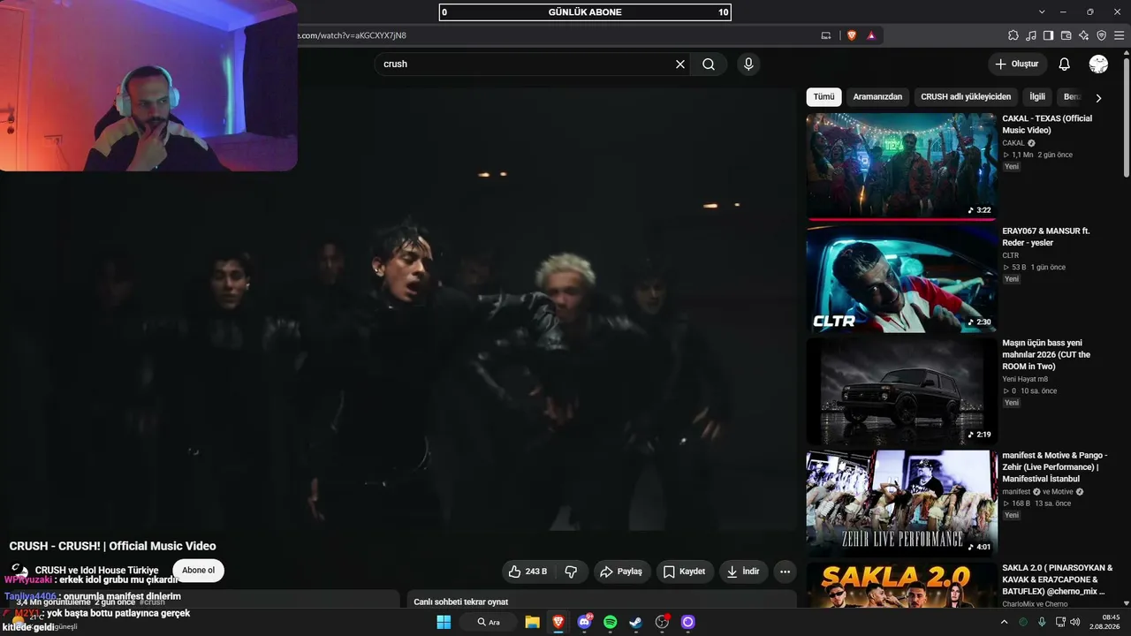Open the Windows Start menu

[x=444, y=622]
